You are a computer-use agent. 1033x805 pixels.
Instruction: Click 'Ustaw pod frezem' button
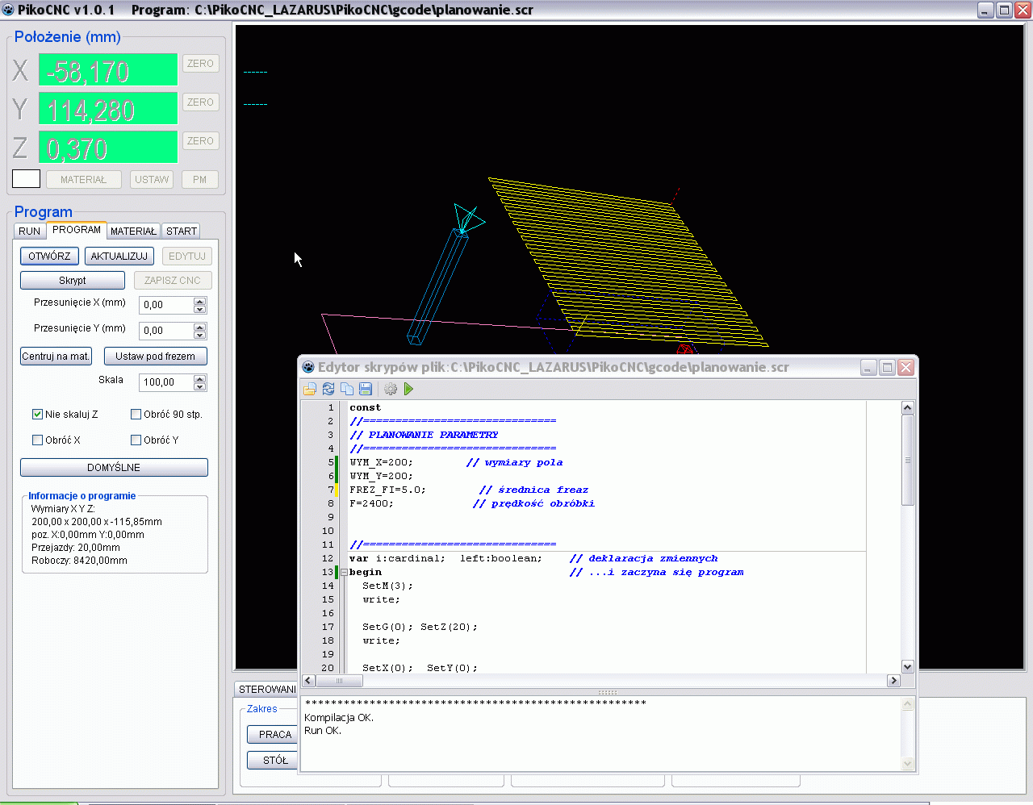click(x=156, y=356)
